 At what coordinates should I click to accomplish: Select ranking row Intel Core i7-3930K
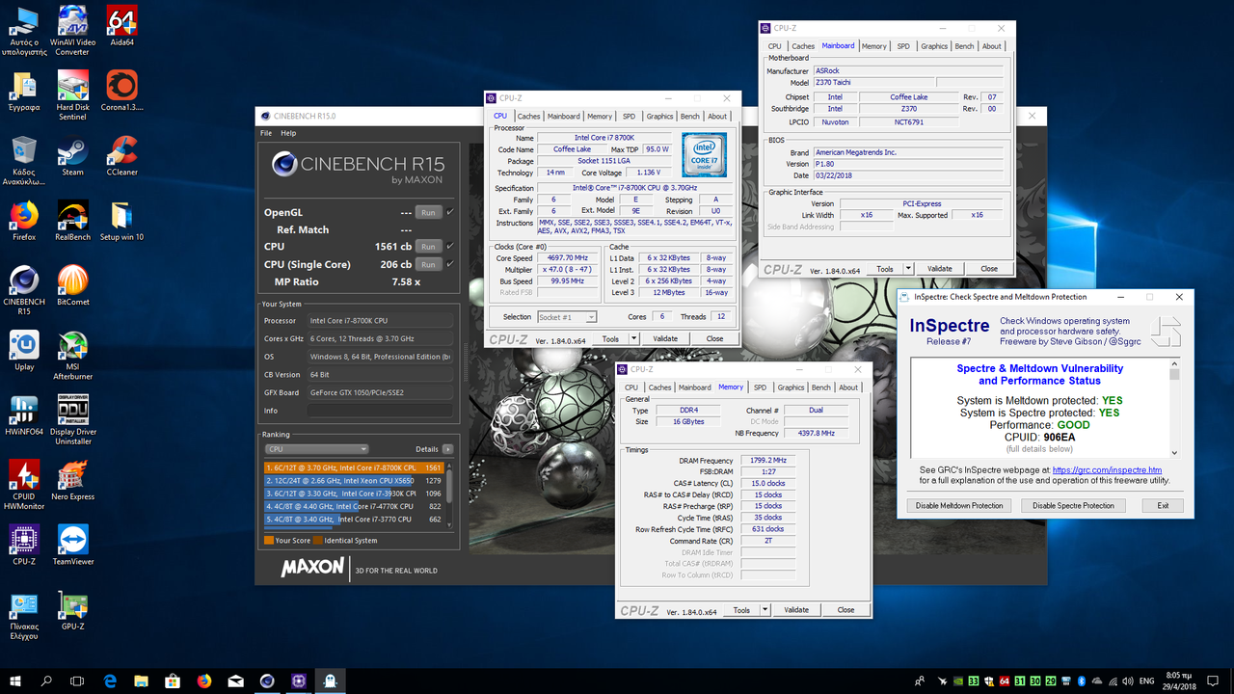click(x=353, y=493)
